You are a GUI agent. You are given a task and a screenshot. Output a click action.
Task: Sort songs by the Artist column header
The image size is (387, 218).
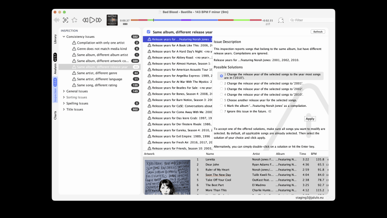[x=256, y=153]
